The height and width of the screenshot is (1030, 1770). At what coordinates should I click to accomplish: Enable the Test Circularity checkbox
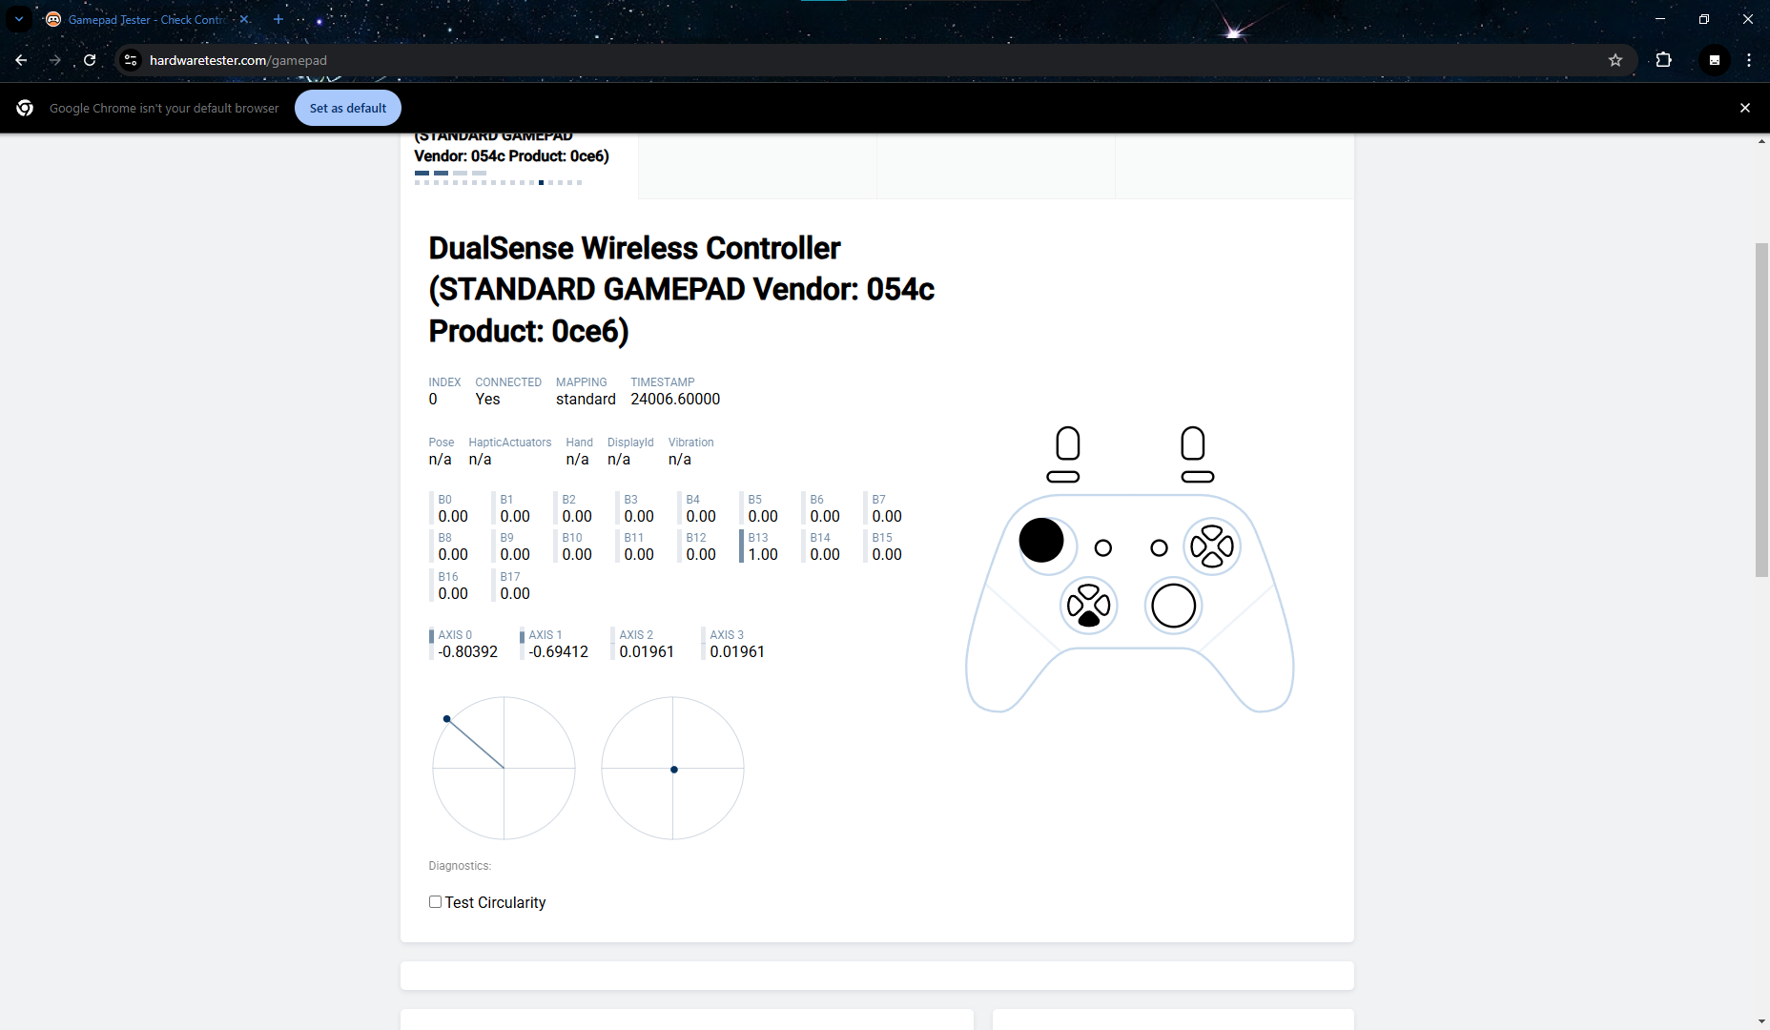435,901
